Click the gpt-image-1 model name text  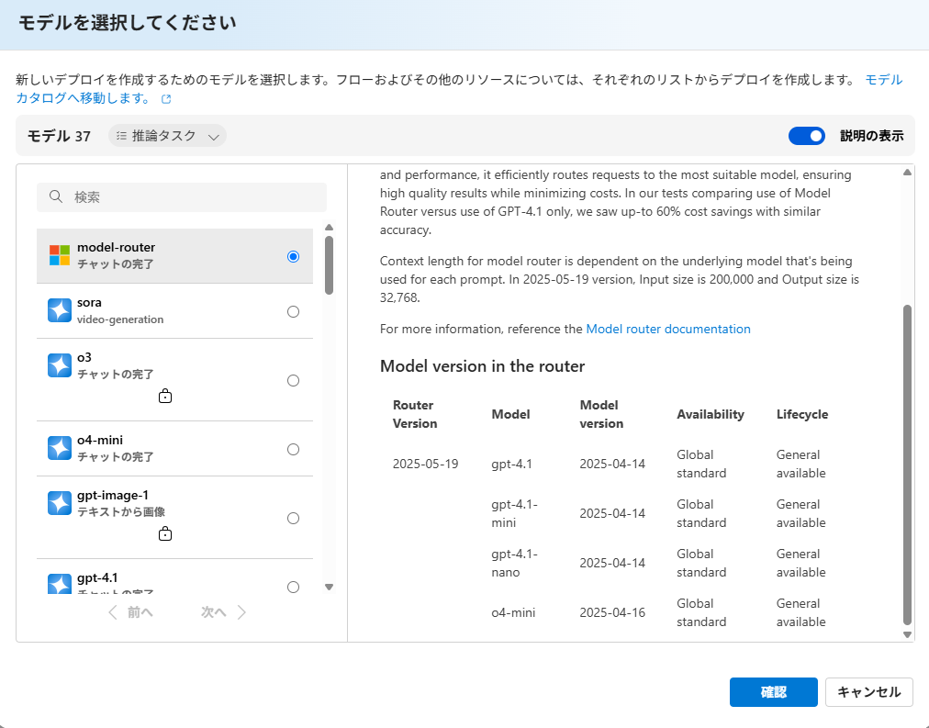pos(113,495)
